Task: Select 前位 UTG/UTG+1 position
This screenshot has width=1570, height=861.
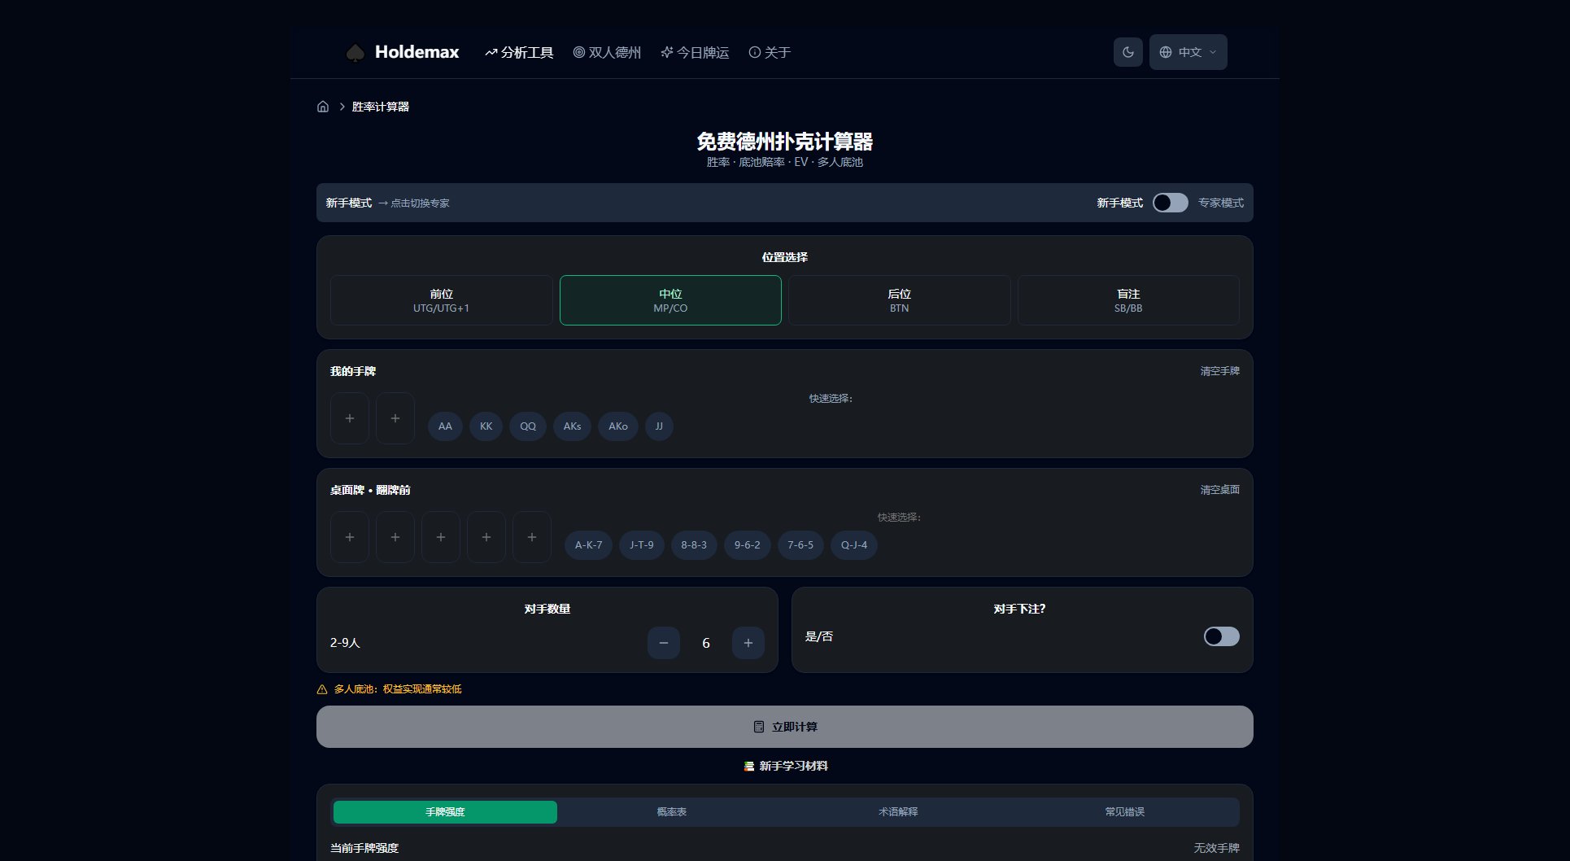Action: pyautogui.click(x=442, y=300)
